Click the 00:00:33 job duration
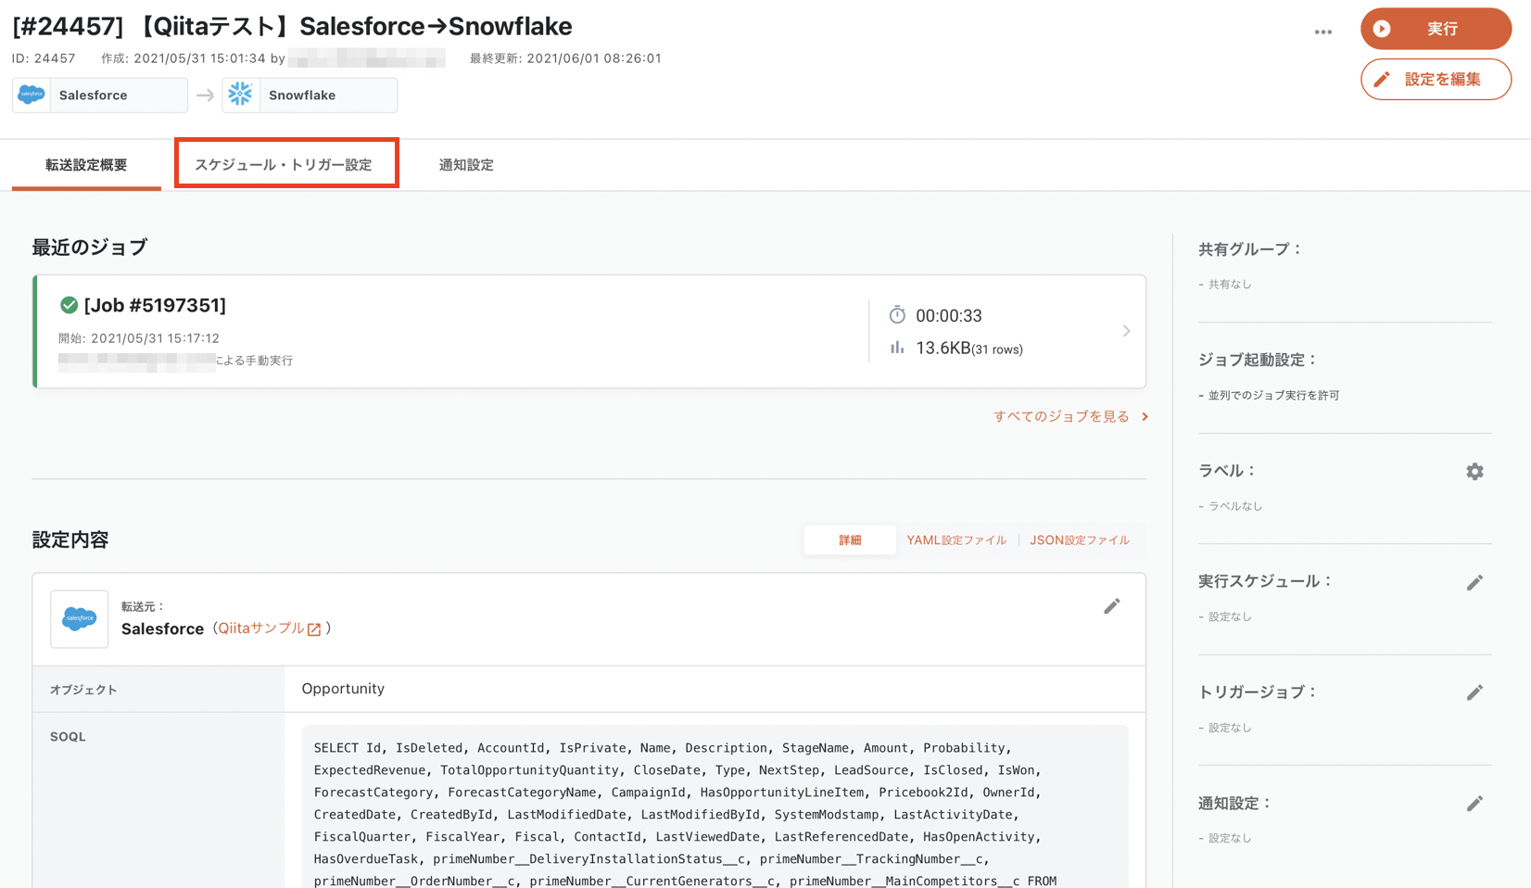This screenshot has width=1531, height=888. point(949,316)
